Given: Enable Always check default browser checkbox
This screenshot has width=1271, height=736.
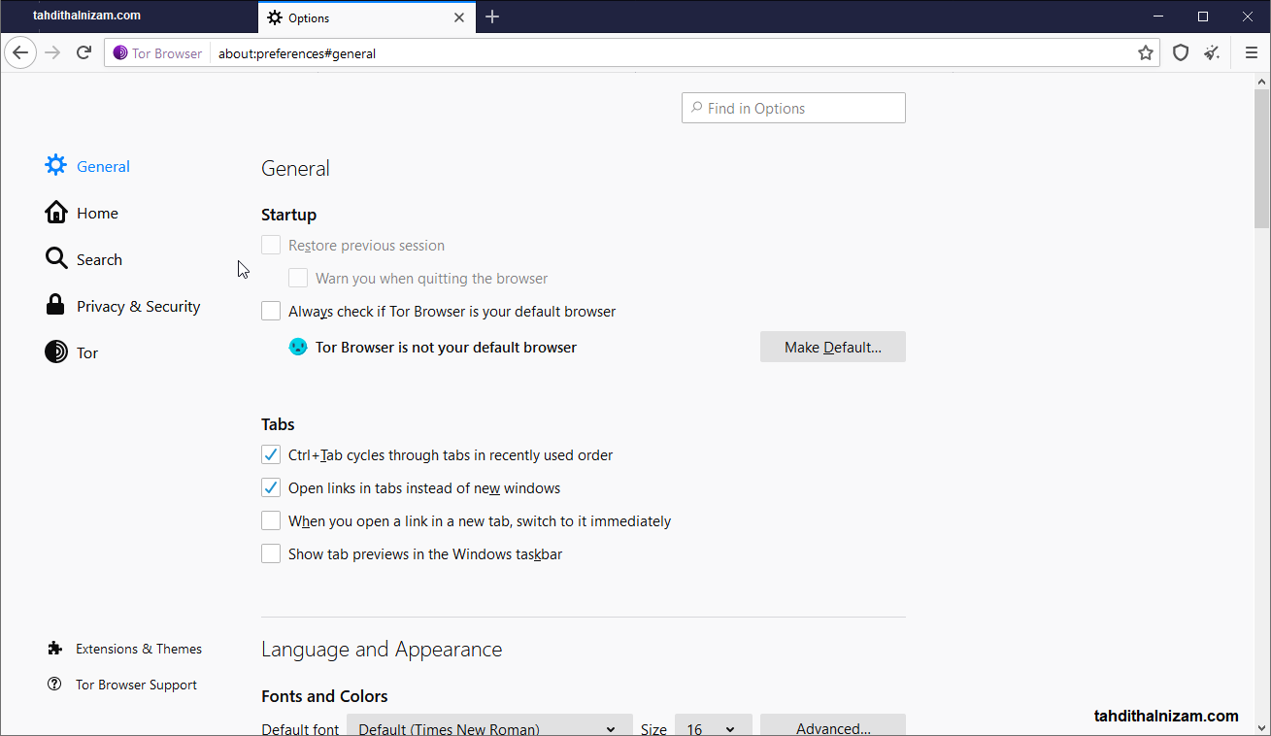Looking at the screenshot, I should click(271, 312).
